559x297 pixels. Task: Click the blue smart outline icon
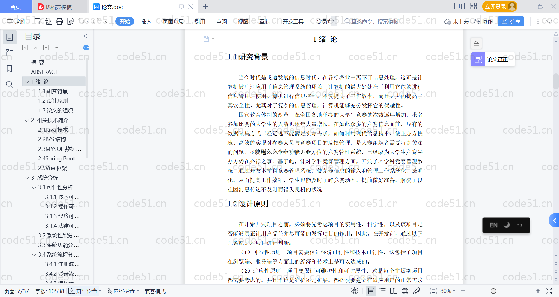tap(86, 48)
